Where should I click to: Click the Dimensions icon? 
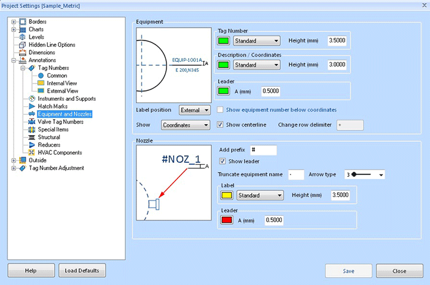click(23, 52)
